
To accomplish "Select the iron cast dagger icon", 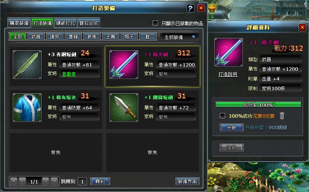I will [x=124, y=108].
